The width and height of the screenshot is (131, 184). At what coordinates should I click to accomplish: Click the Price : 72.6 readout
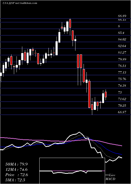(17, 175)
